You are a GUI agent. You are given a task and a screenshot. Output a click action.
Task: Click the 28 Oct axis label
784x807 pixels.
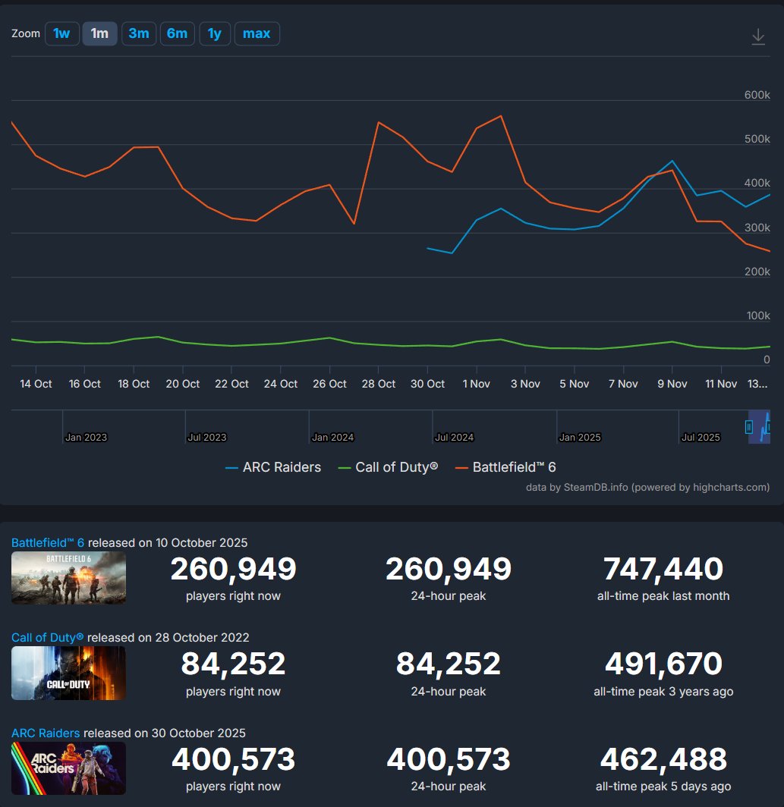(x=379, y=384)
